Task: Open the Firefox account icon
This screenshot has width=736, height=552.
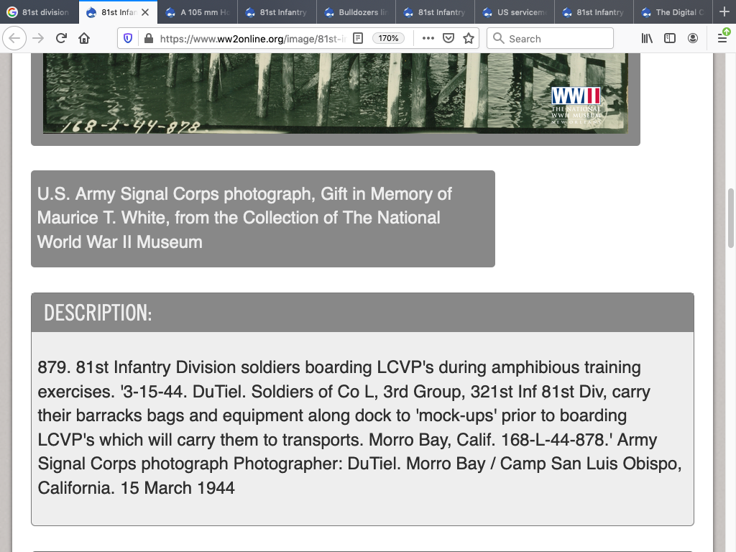Action: tap(693, 38)
